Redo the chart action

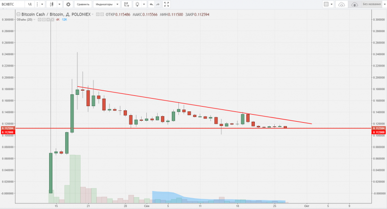click(158, 4)
